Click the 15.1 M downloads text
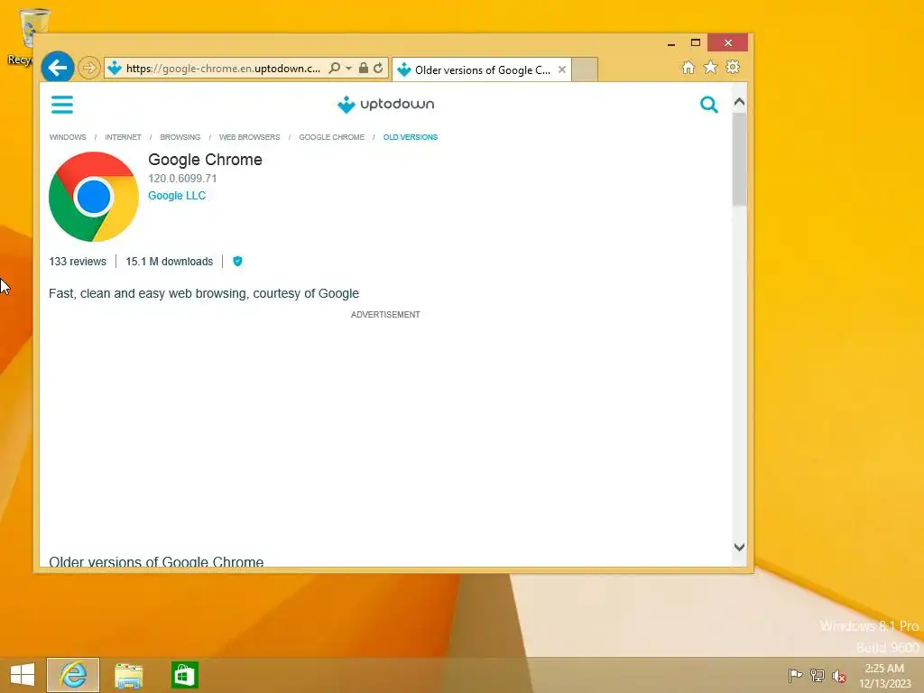This screenshot has height=693, width=924. pyautogui.click(x=169, y=262)
